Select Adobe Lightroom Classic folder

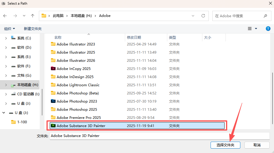pyautogui.click(x=78, y=85)
